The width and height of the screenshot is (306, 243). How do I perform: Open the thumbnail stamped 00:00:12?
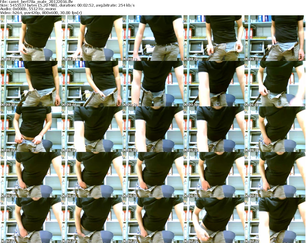click(92, 38)
